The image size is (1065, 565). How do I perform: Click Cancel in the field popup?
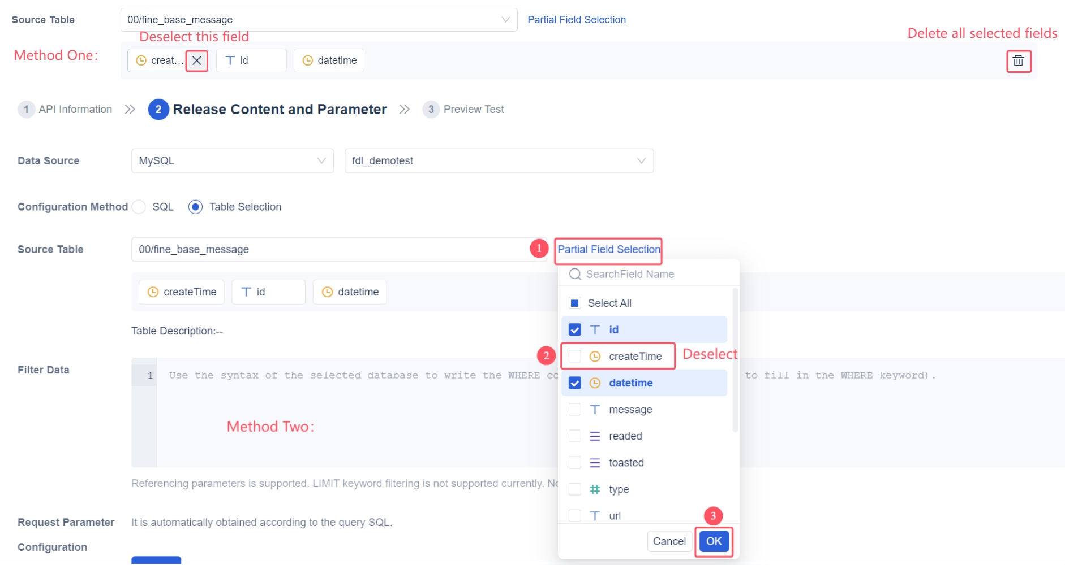click(x=669, y=541)
